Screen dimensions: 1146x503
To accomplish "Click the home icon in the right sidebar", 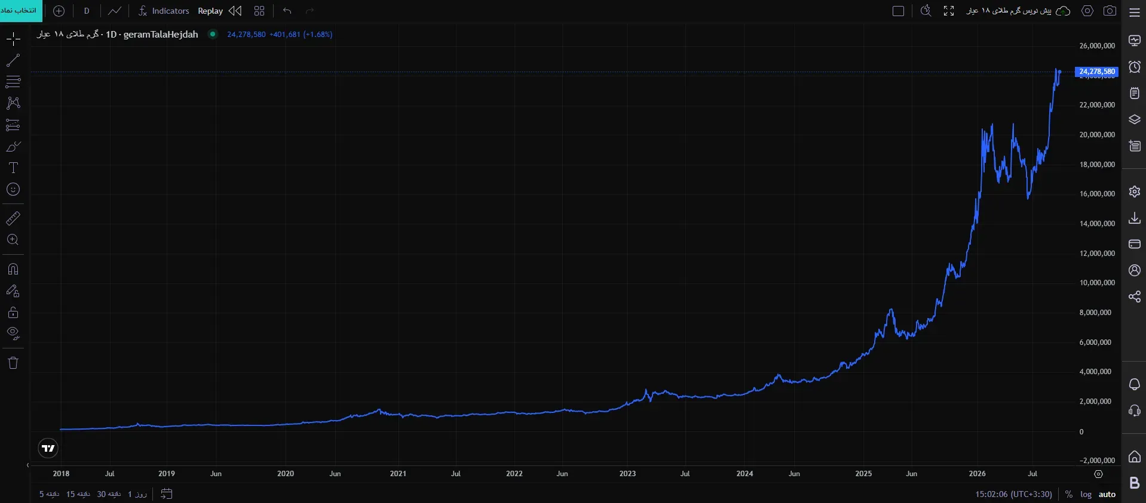I will pos(1135,457).
